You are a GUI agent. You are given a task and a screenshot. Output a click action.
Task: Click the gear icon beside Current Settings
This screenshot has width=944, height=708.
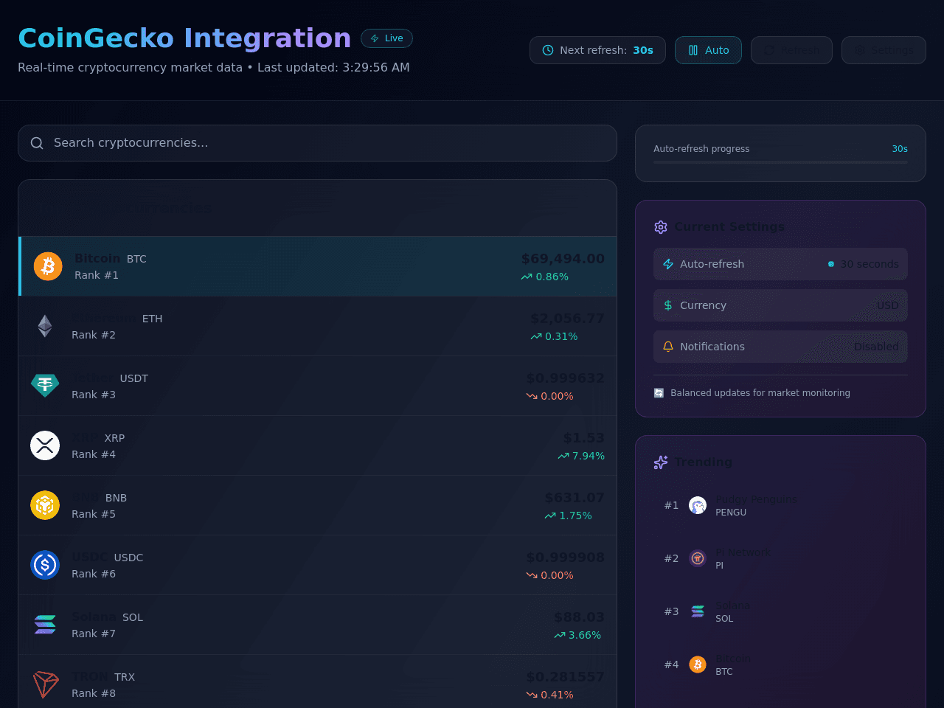point(661,227)
